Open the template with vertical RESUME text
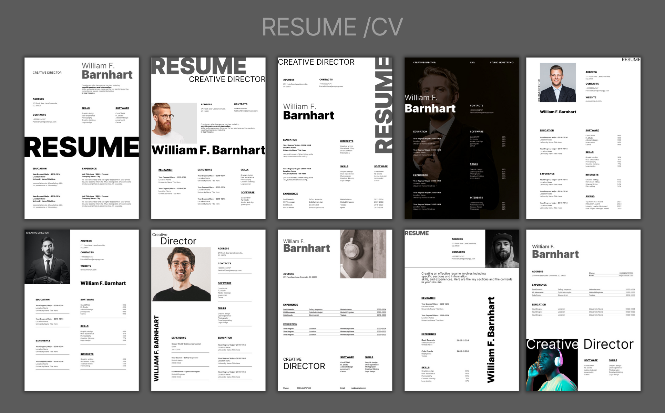Screen dimensions: 665x413 click(335, 138)
